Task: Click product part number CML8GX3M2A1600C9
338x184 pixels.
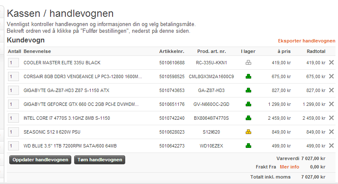Action: (x=211, y=76)
